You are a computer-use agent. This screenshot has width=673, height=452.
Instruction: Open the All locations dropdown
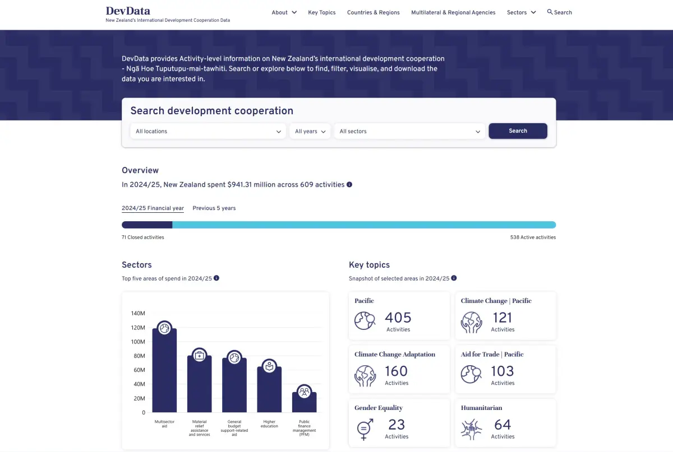pyautogui.click(x=208, y=131)
